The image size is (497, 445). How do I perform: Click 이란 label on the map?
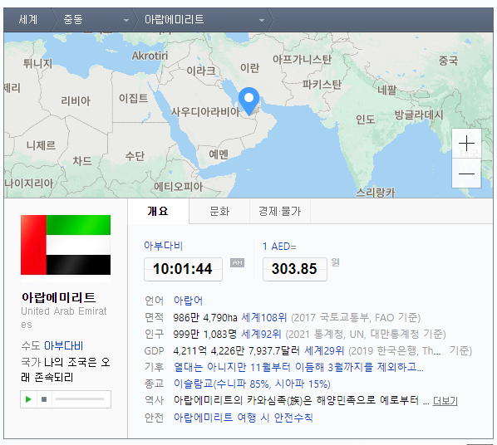click(250, 68)
